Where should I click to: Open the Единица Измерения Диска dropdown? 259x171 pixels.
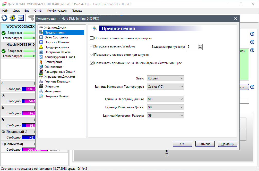[x=165, y=107]
